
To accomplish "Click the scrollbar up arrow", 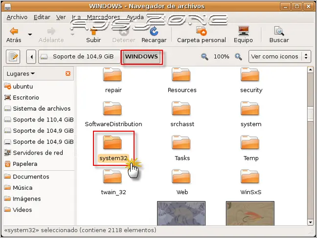I will [x=310, y=70].
